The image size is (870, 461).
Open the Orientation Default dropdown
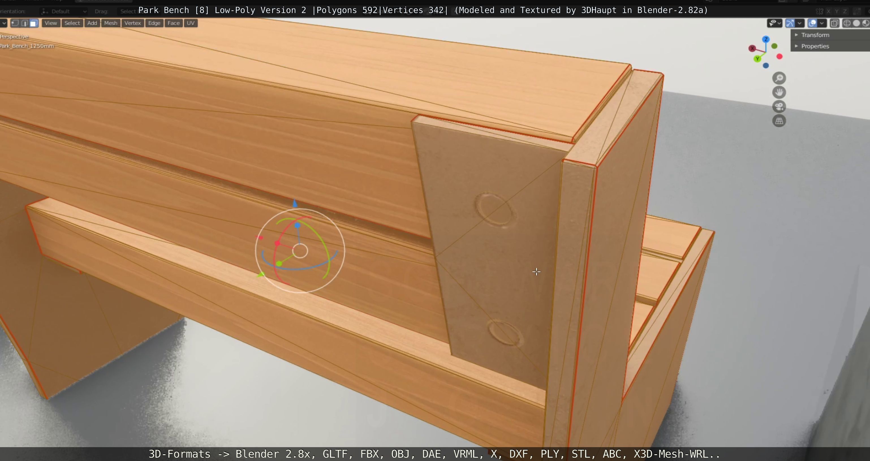(63, 11)
